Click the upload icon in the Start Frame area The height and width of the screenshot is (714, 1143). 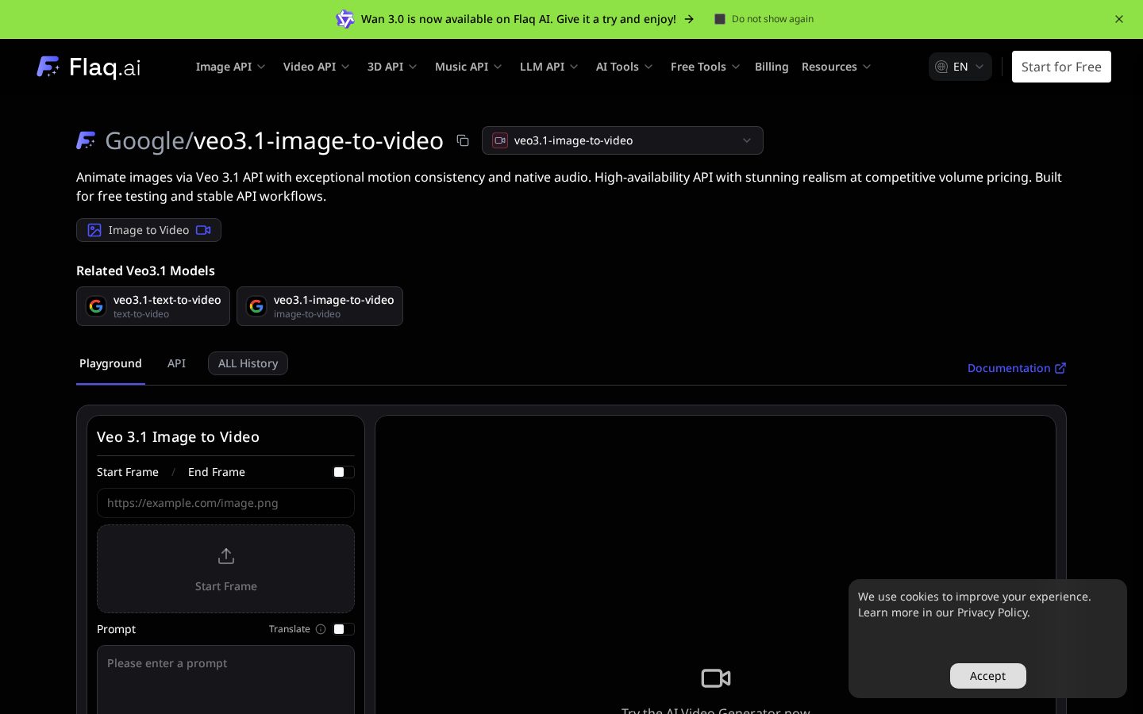point(226,556)
